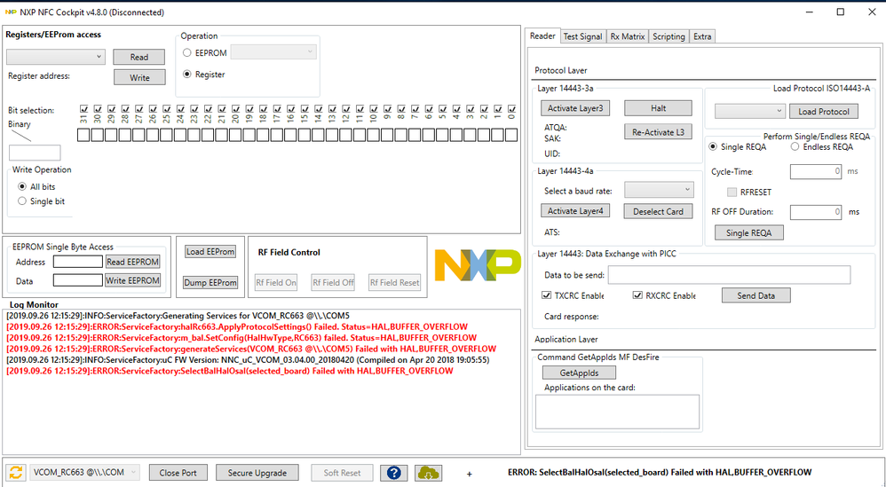The image size is (886, 487).
Task: Click the Load EEProm button
Action: click(210, 252)
